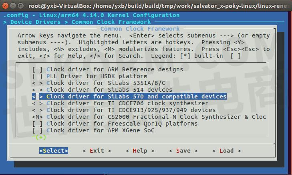Toggle tristate for TI CDCE706 clock synthesizer
The image size is (292, 175).
[x=37, y=103]
